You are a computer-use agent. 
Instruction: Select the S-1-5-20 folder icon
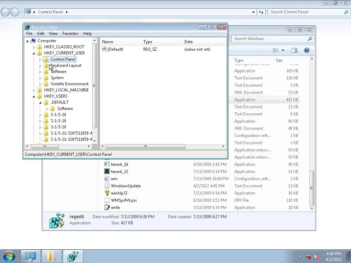(46, 127)
